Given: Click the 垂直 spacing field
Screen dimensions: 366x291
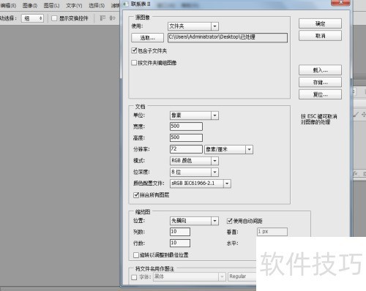Looking at the screenshot, I should 272,232.
